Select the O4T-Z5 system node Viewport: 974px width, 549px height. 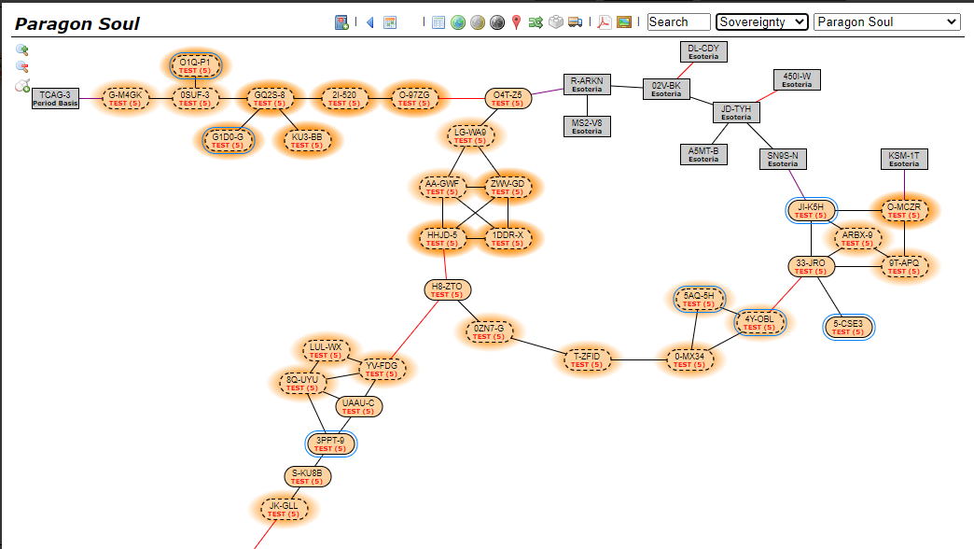(508, 98)
